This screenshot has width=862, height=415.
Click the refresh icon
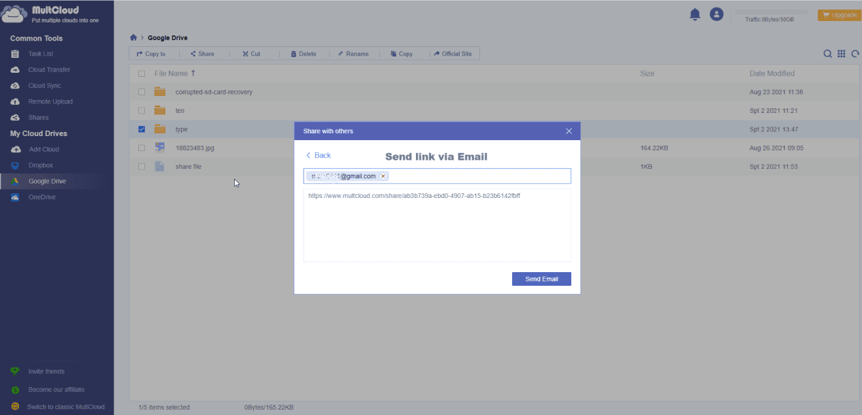pyautogui.click(x=855, y=54)
